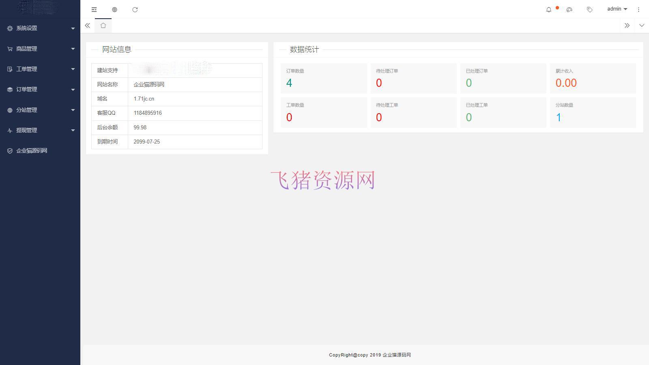Expand the 商品管理 menu

click(40, 49)
